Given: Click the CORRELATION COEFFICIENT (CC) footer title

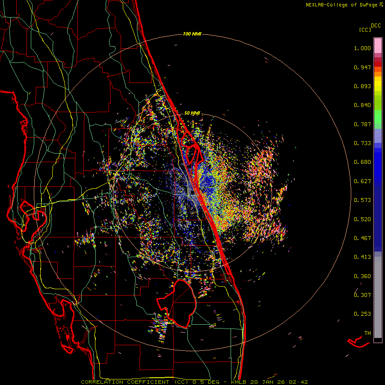Looking at the screenshot, I should pos(135,382).
